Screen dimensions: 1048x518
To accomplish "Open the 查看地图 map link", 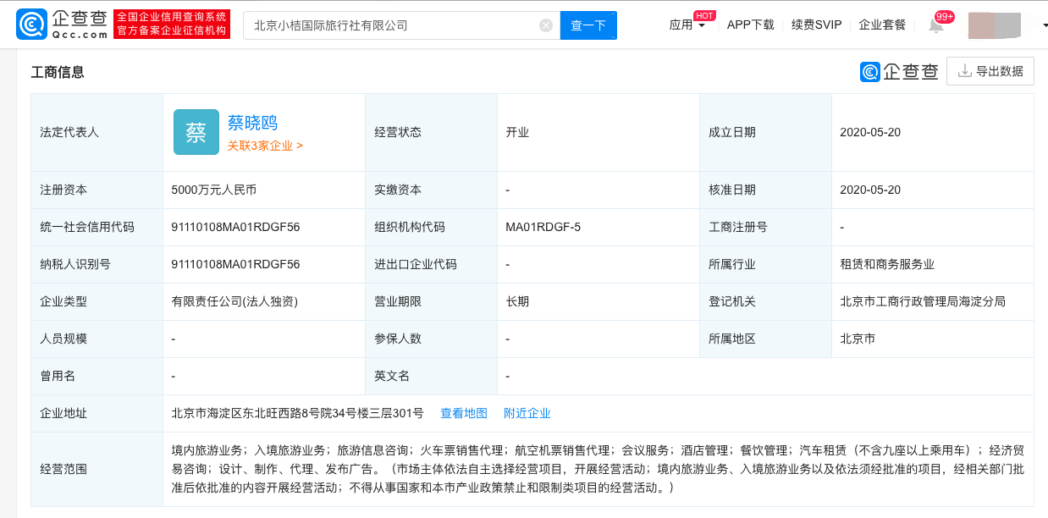I will 464,413.
